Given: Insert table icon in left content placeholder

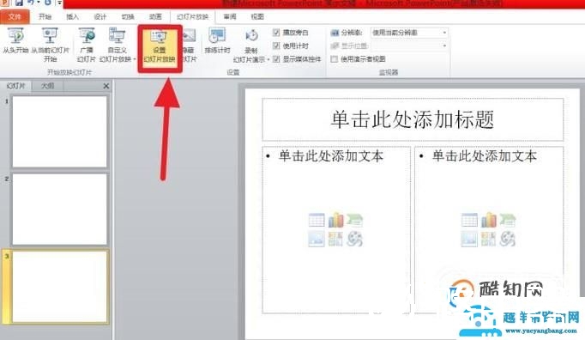Looking at the screenshot, I should pos(317,220).
